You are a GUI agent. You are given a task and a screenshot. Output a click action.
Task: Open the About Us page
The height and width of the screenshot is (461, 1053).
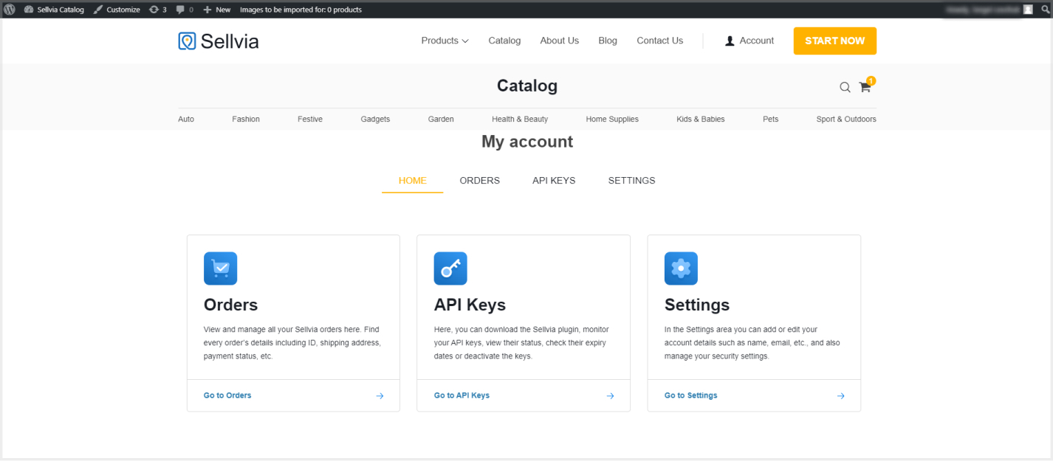[x=559, y=41]
